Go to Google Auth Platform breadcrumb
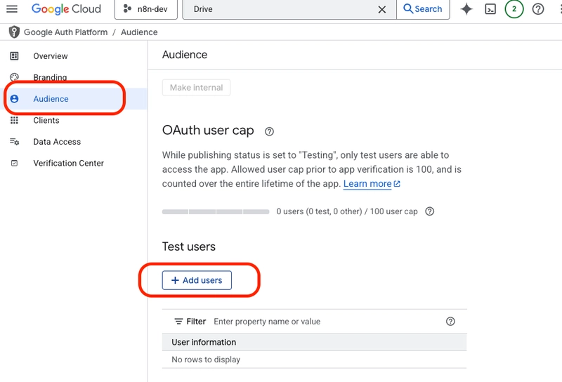 (x=65, y=32)
